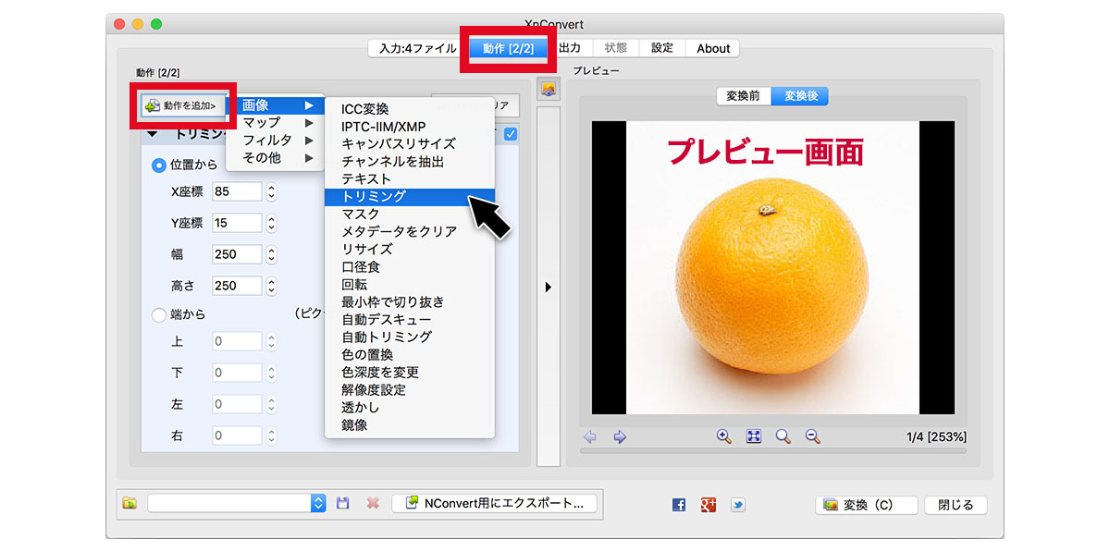1110x552 pixels.
Task: Go to next preview image arrow
Action: pyautogui.click(x=620, y=436)
